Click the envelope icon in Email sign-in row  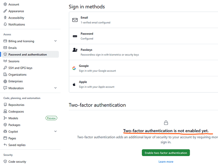(x=75, y=20)
